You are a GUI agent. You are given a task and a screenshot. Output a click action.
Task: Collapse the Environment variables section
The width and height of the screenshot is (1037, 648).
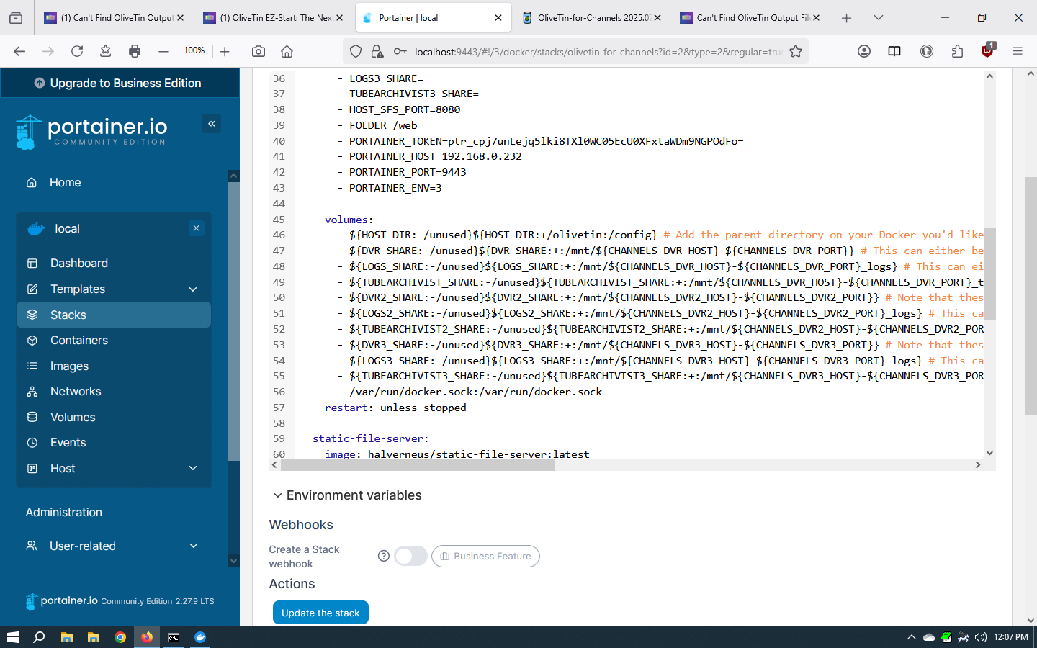pyautogui.click(x=278, y=495)
